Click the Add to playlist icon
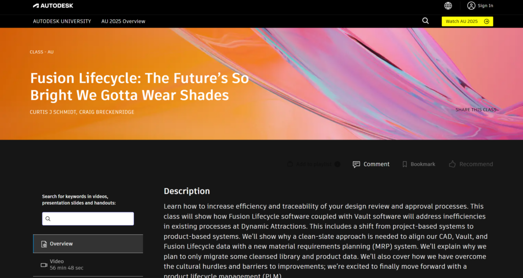This screenshot has height=278, width=523. (290, 164)
